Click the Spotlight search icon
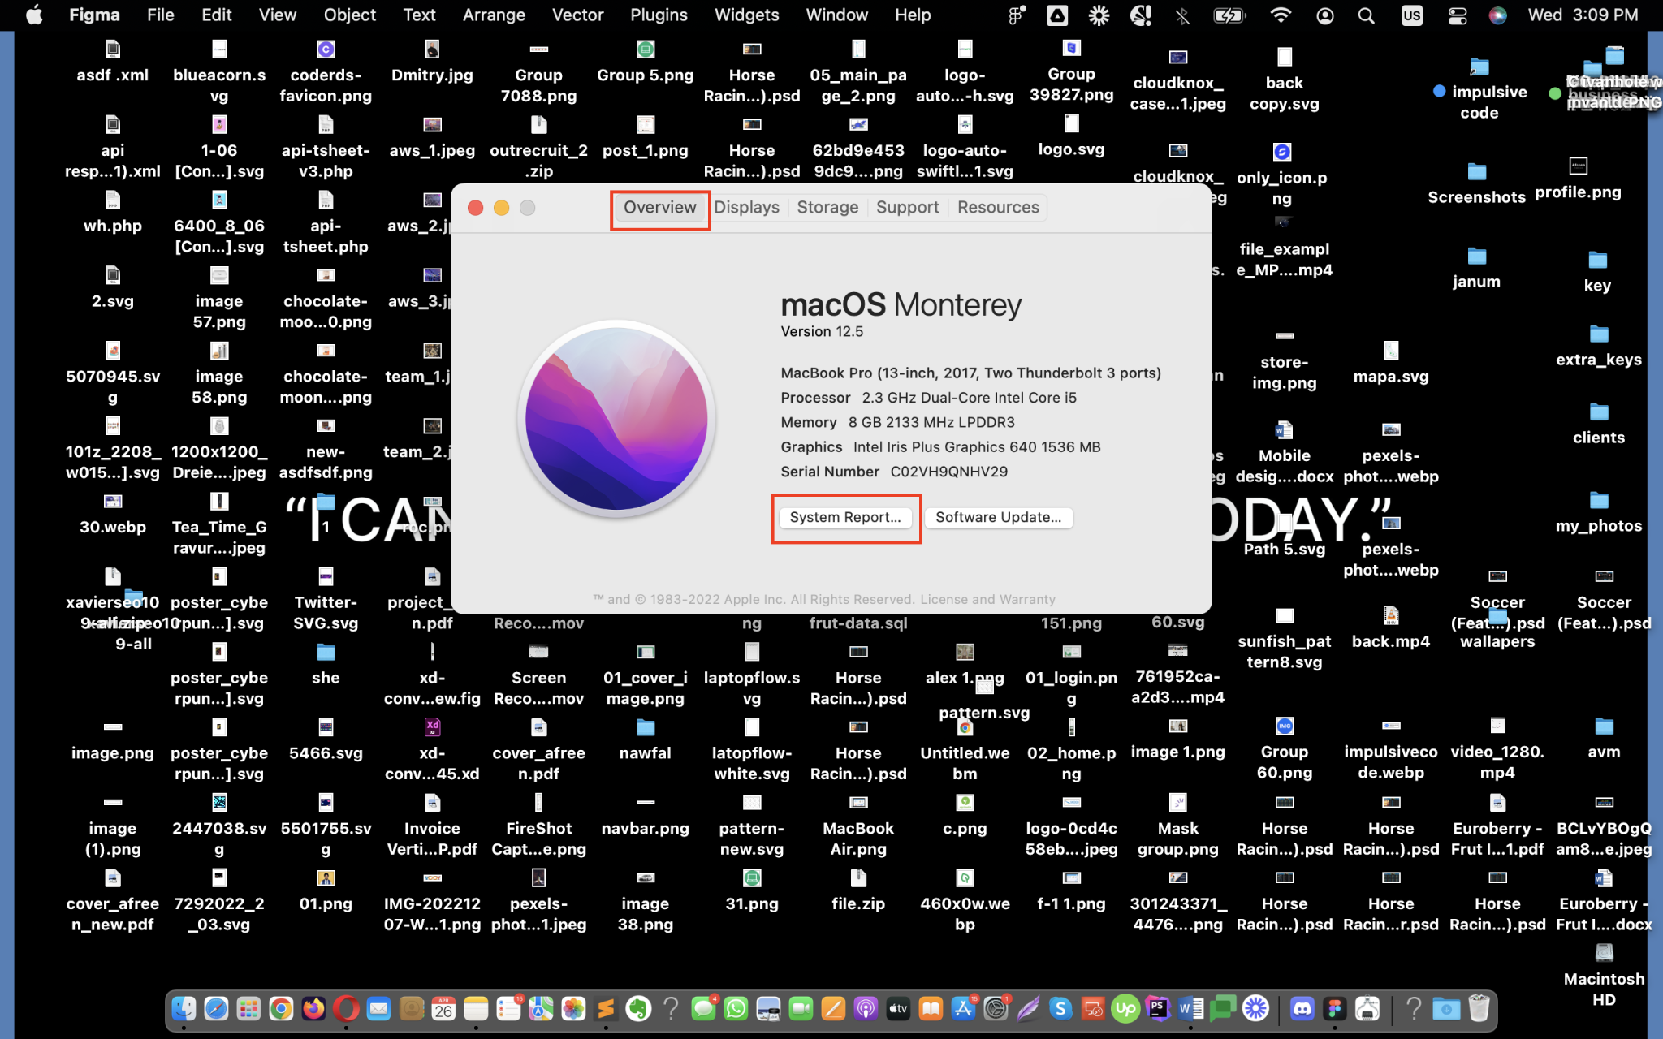The image size is (1663, 1039). (x=1367, y=15)
